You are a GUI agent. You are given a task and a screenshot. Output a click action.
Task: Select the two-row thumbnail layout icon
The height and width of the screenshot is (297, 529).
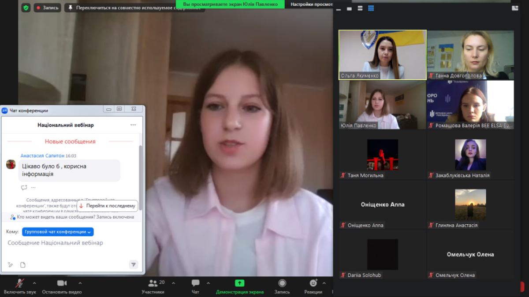pyautogui.click(x=360, y=8)
